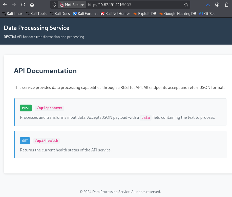
Task: Click the 'This service provides data processing' paragraph
Action: coord(119,88)
